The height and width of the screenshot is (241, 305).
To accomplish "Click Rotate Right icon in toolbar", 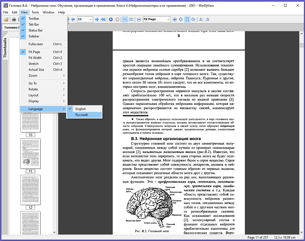I will [x=207, y=19].
